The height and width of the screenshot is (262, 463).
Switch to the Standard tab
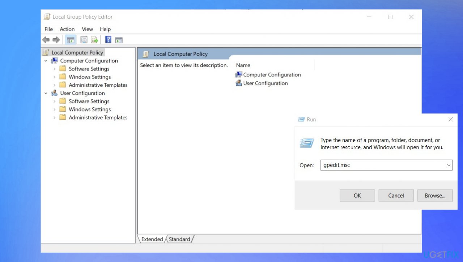click(x=179, y=239)
